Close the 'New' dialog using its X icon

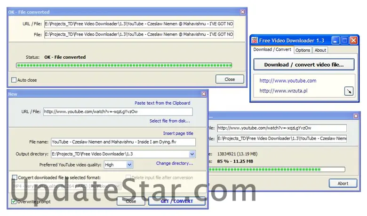pos(204,94)
